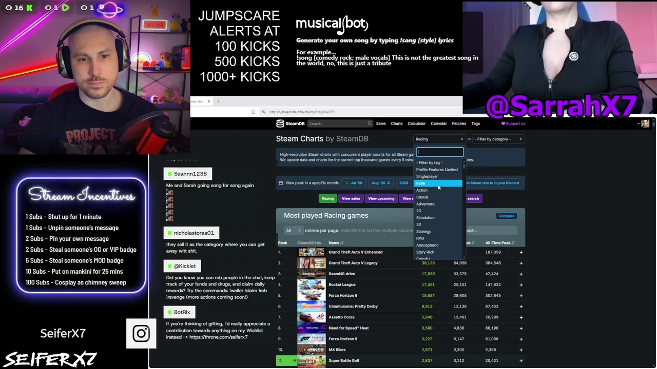Click plus icon on Rocket League row
Viewport: 657px width, 369px height.
521,284
